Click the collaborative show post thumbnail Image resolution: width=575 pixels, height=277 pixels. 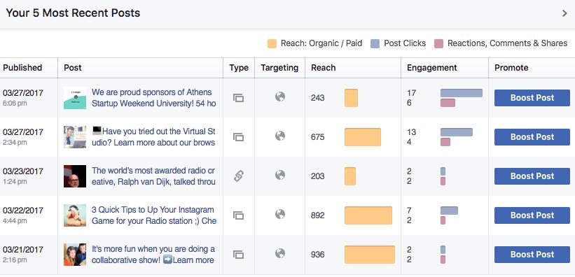pos(75,255)
